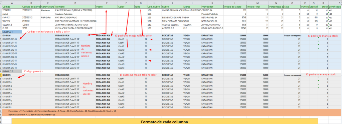Select the 'Imputacion Automatica' cell

point(75,14)
